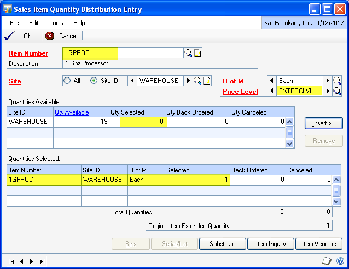
Task: Click the OK checkmark icon
Action: pos(9,35)
